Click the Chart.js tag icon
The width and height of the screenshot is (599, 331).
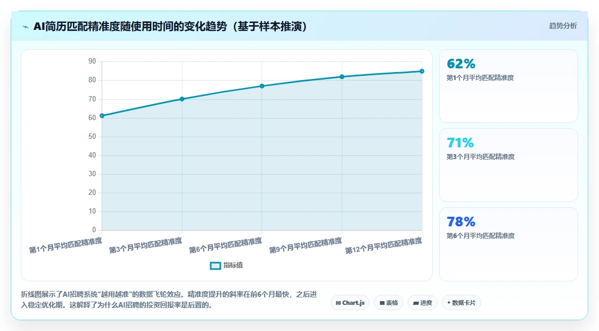tap(338, 303)
